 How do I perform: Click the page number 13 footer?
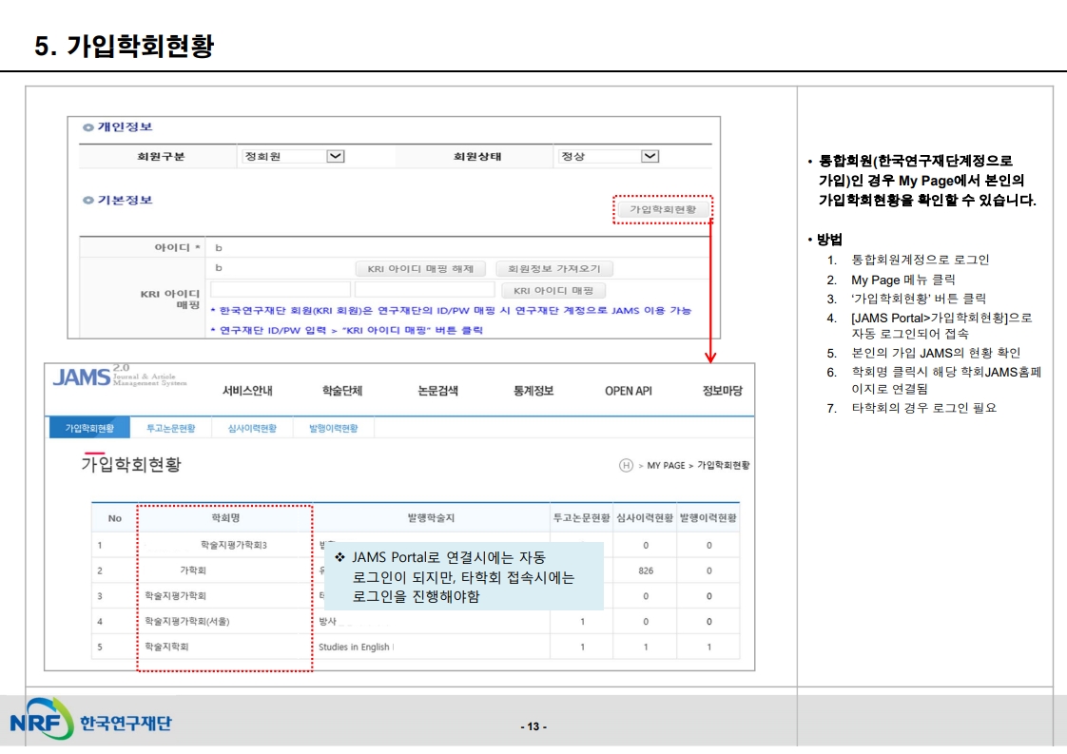pyautogui.click(x=533, y=726)
